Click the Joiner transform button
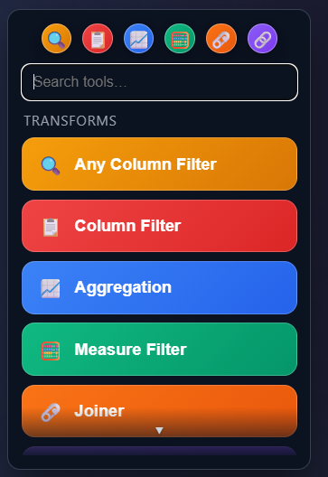Image resolution: width=328 pixels, height=477 pixels. [159, 411]
